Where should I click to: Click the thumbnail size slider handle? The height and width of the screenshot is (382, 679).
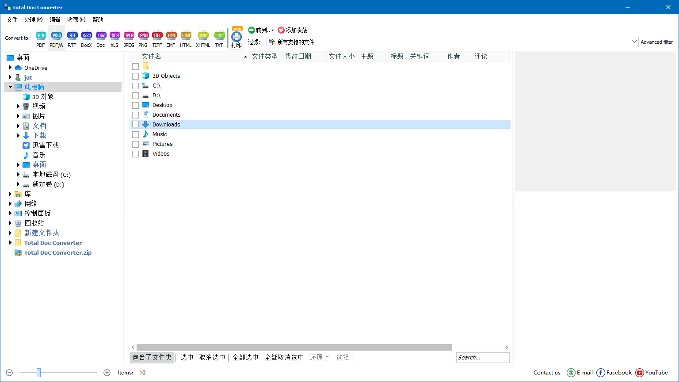coord(38,373)
